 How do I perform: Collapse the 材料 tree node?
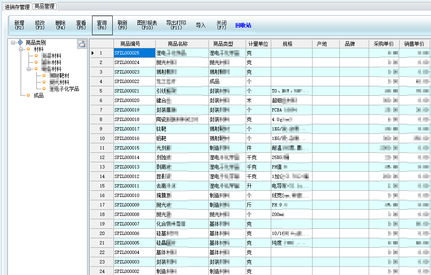(21, 49)
